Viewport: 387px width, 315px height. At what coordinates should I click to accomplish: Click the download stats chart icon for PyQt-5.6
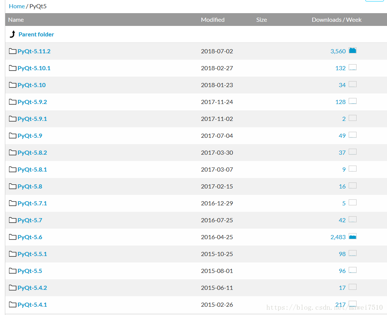(352, 237)
